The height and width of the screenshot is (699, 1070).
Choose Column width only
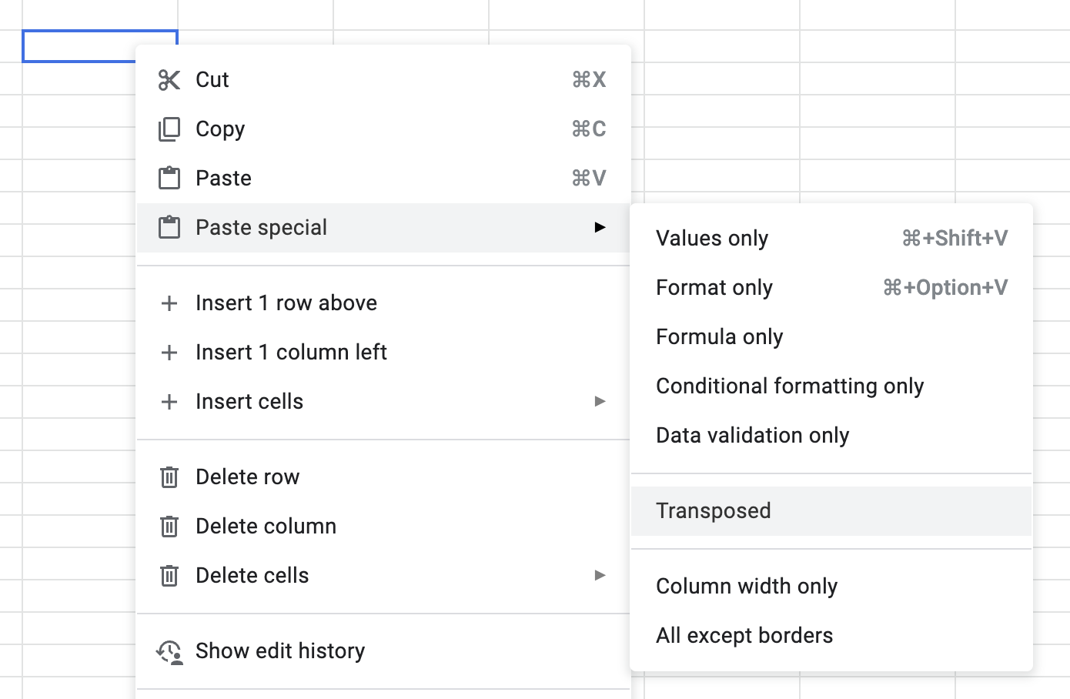[747, 587]
